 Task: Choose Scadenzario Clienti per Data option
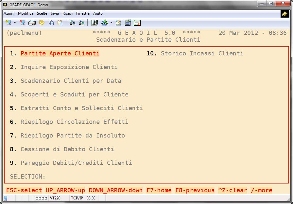click(71, 81)
